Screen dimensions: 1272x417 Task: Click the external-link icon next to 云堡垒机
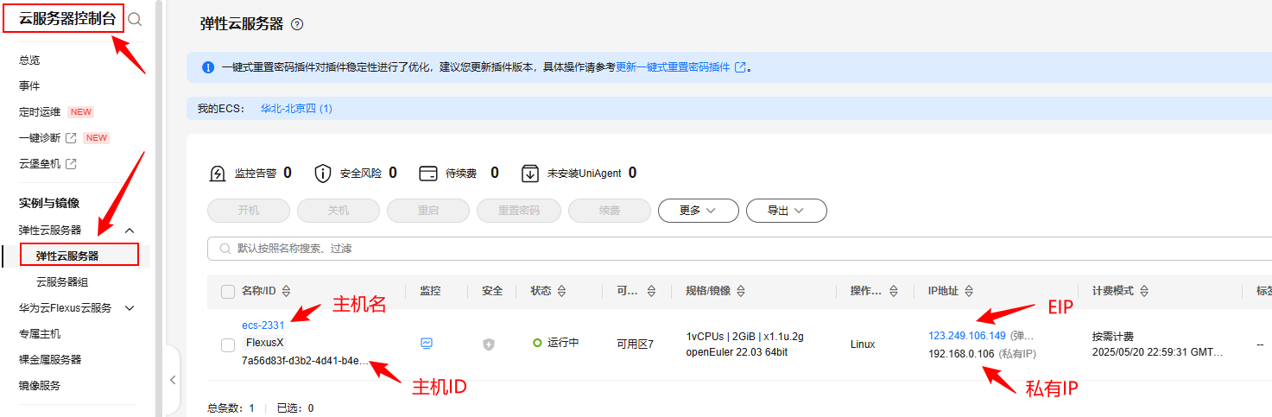[71, 163]
